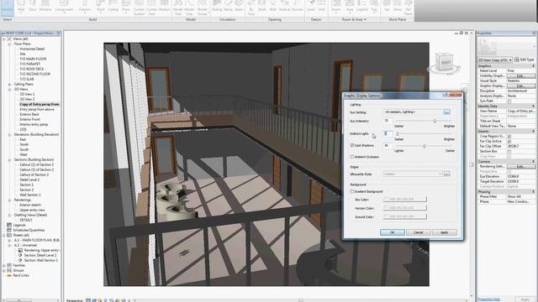This screenshot has height=302, width=538.
Task: Click the Cast Shadows slider handle
Action: coord(424,146)
